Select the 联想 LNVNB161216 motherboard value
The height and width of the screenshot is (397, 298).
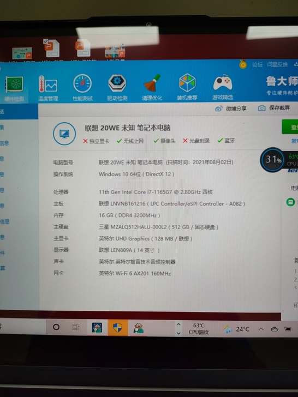[172, 203]
